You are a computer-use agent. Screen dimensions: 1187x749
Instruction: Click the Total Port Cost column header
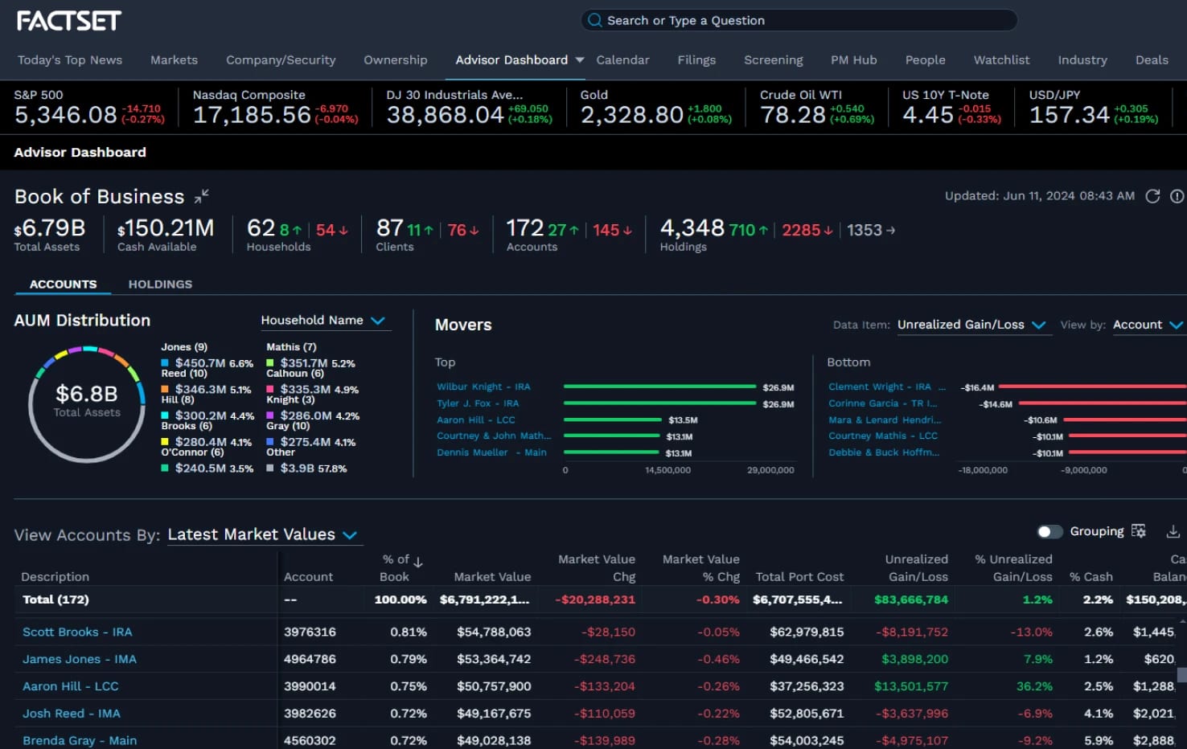[x=799, y=577]
